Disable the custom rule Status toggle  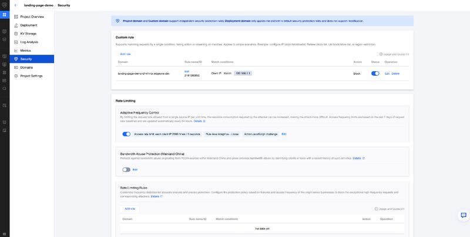[375, 74]
